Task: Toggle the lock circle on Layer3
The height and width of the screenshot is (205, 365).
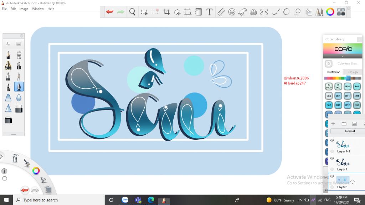Action: click(x=332, y=187)
